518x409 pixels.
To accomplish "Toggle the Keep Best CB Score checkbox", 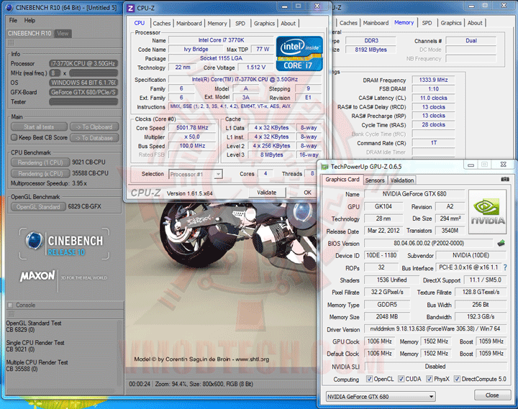I will (14, 137).
